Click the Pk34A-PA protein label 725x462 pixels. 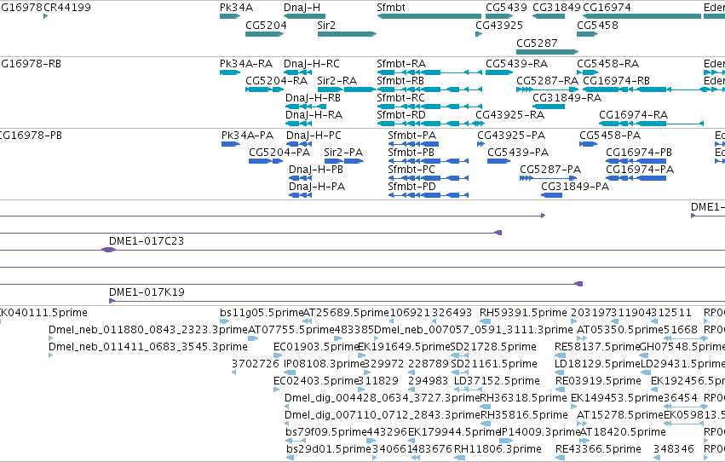tap(247, 135)
